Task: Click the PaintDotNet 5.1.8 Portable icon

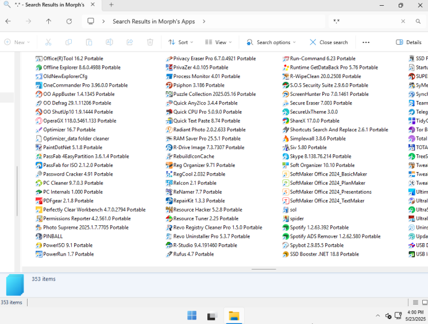Action: [38, 148]
